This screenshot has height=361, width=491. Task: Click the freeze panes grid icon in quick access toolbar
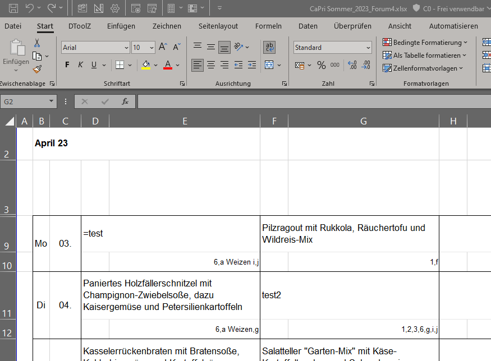192,8
